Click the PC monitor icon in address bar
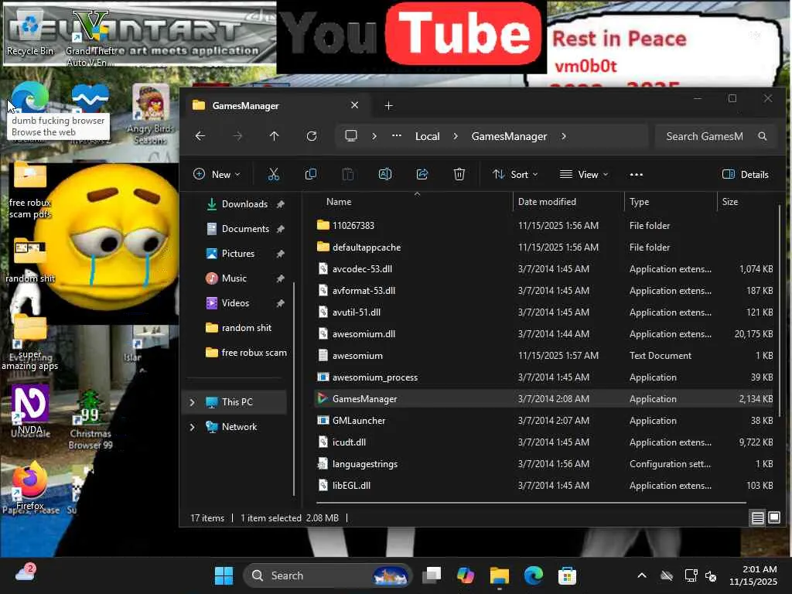 351,136
